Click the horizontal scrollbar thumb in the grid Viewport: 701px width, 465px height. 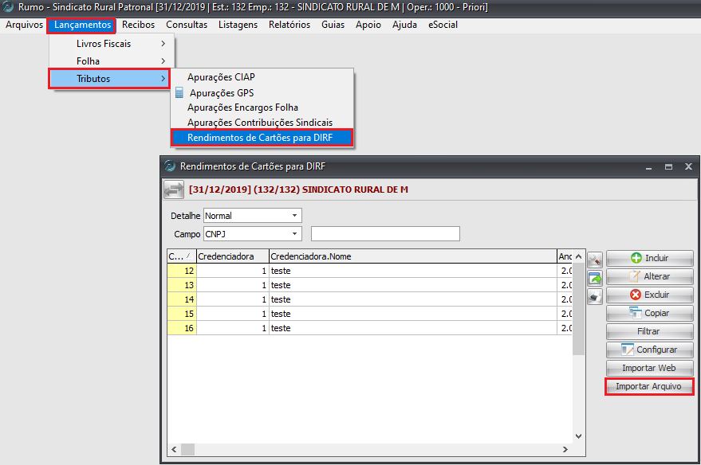coord(187,449)
